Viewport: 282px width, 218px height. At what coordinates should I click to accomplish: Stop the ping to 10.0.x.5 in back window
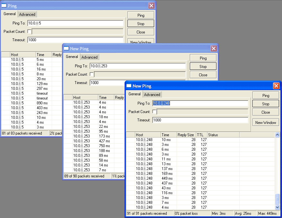(x=141, y=24)
